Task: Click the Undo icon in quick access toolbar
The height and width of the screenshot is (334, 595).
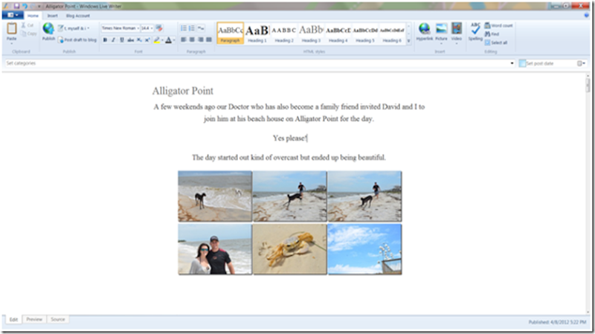Action: point(25,7)
